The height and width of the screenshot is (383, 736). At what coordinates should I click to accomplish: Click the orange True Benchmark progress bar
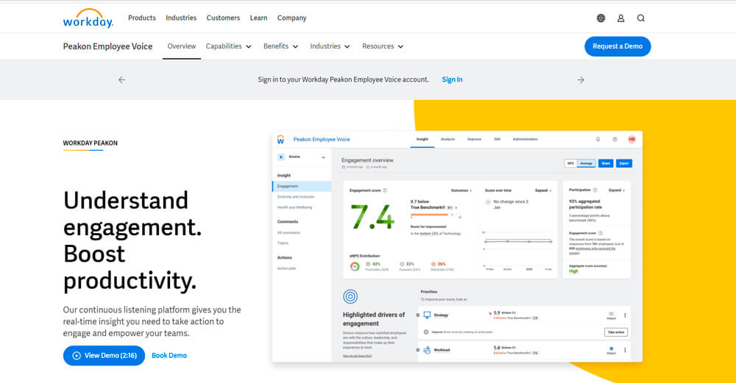tap(429, 215)
